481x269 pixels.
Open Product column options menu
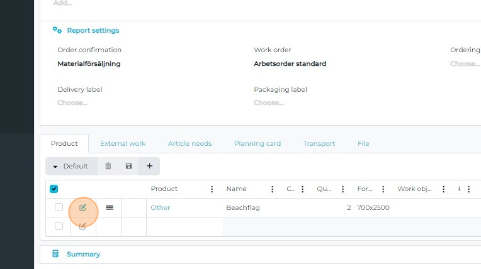coord(212,189)
